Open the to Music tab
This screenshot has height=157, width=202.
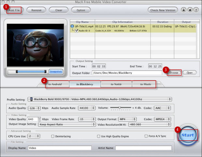pos(146,84)
